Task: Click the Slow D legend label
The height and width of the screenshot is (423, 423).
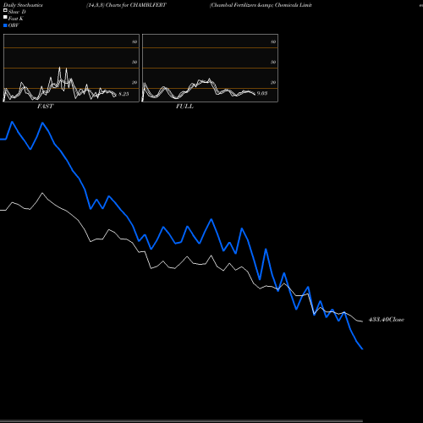Action: click(17, 12)
